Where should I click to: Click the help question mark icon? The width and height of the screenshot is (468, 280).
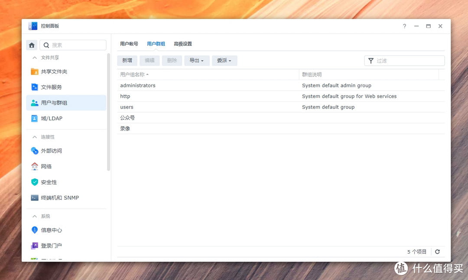(x=404, y=26)
